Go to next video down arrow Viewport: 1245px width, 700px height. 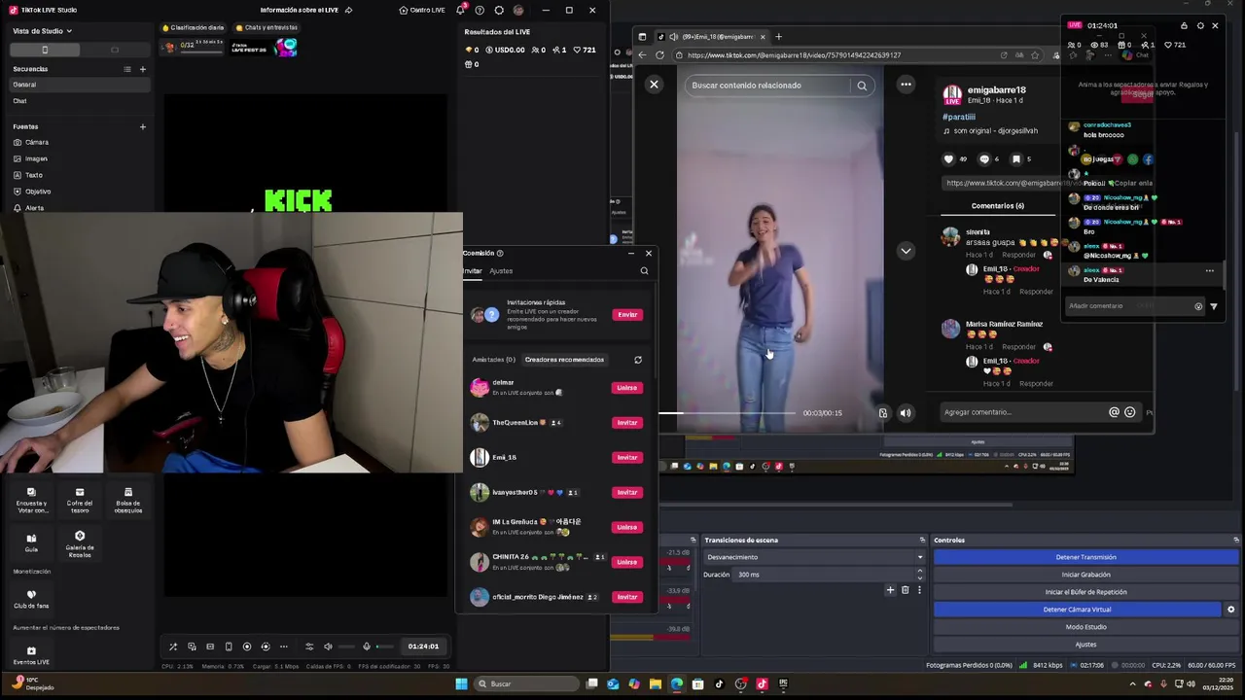pyautogui.click(x=906, y=251)
